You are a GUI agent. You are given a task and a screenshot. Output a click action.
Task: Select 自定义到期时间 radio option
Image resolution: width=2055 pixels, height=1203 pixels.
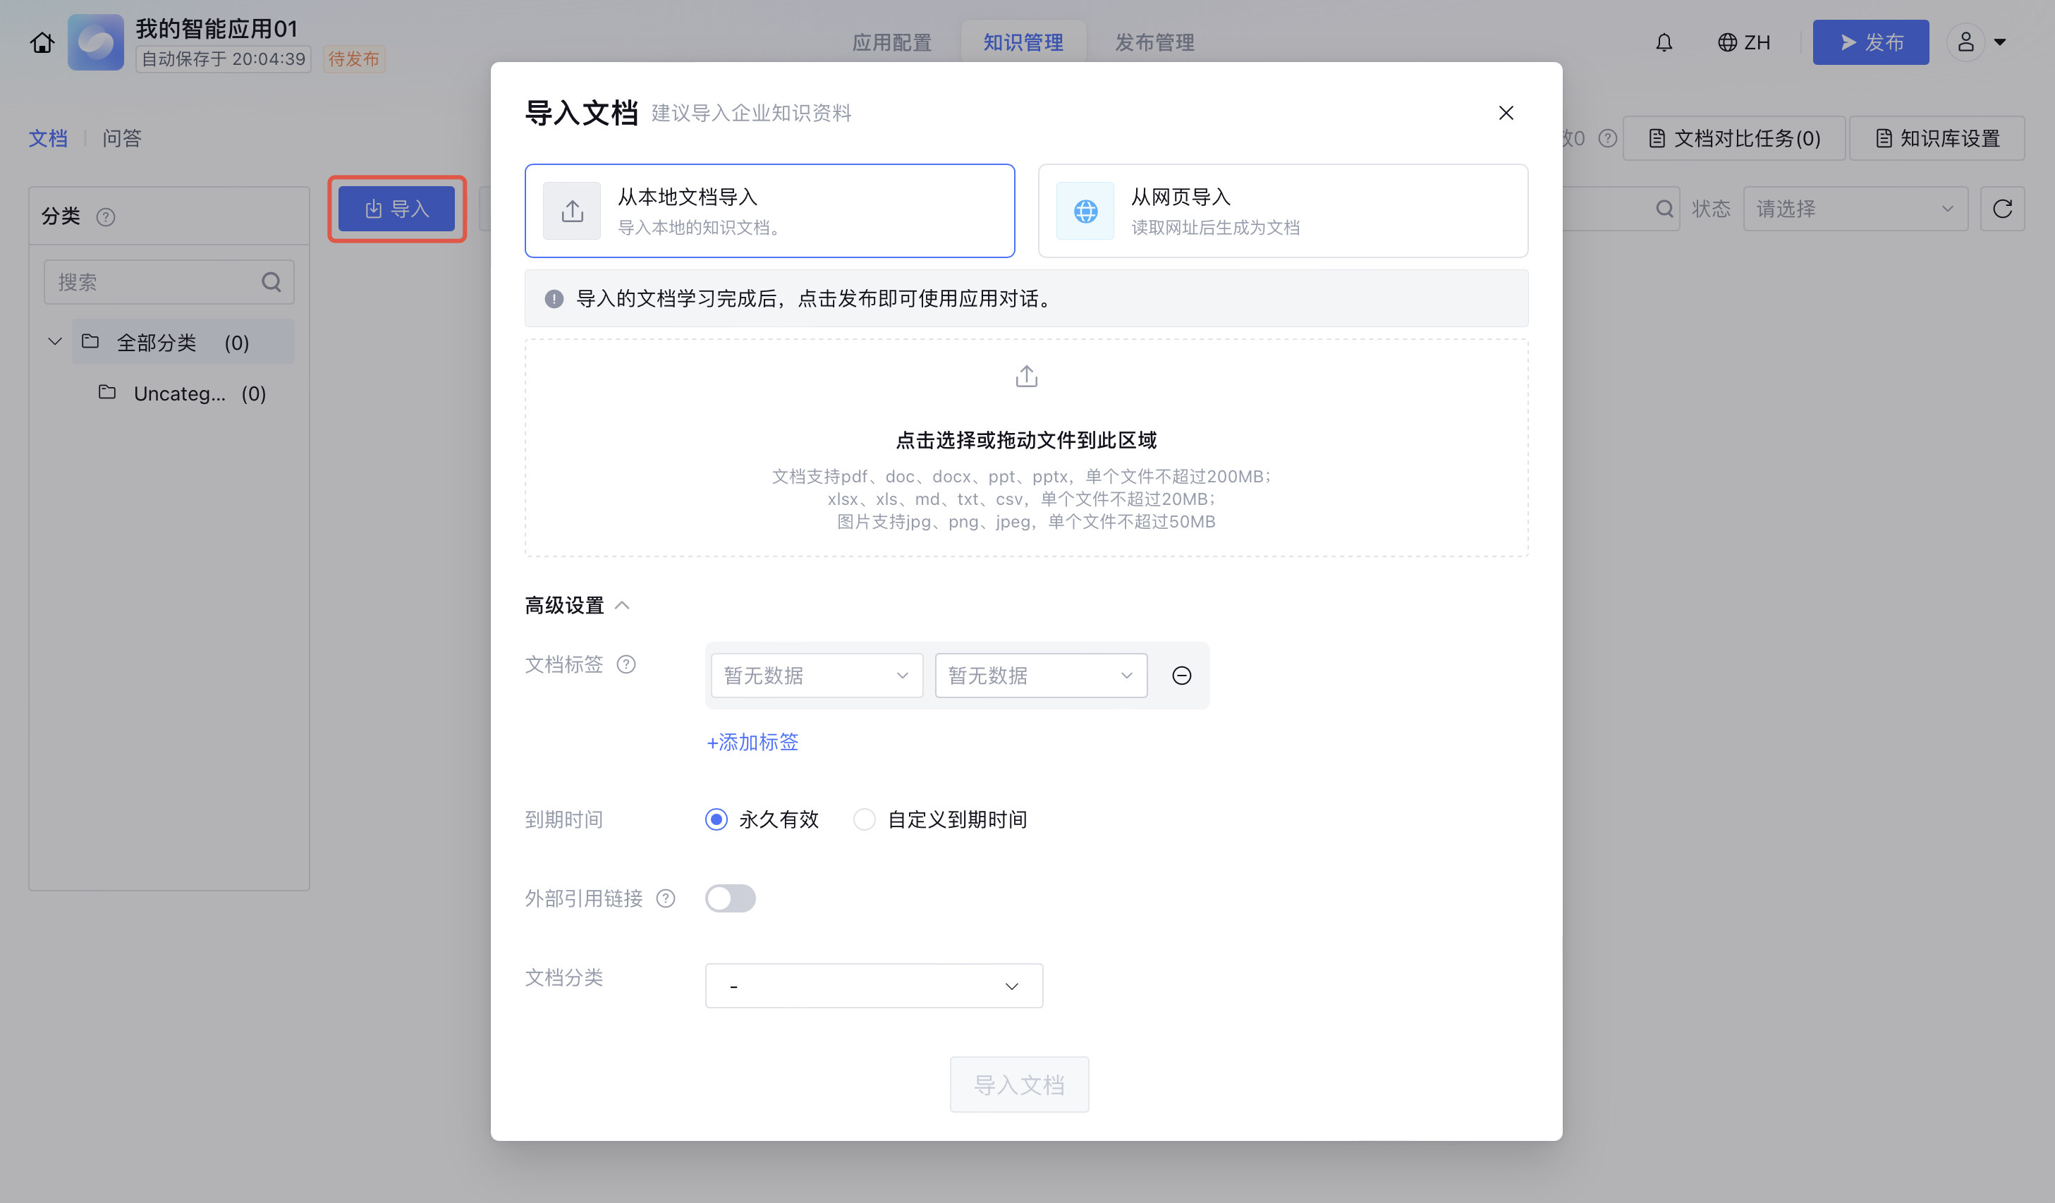coord(865,819)
